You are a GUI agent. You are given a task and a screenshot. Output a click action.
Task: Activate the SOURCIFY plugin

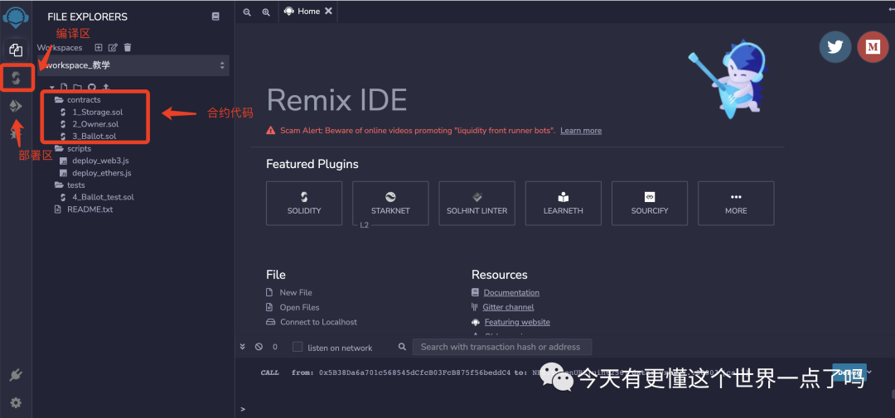point(650,203)
